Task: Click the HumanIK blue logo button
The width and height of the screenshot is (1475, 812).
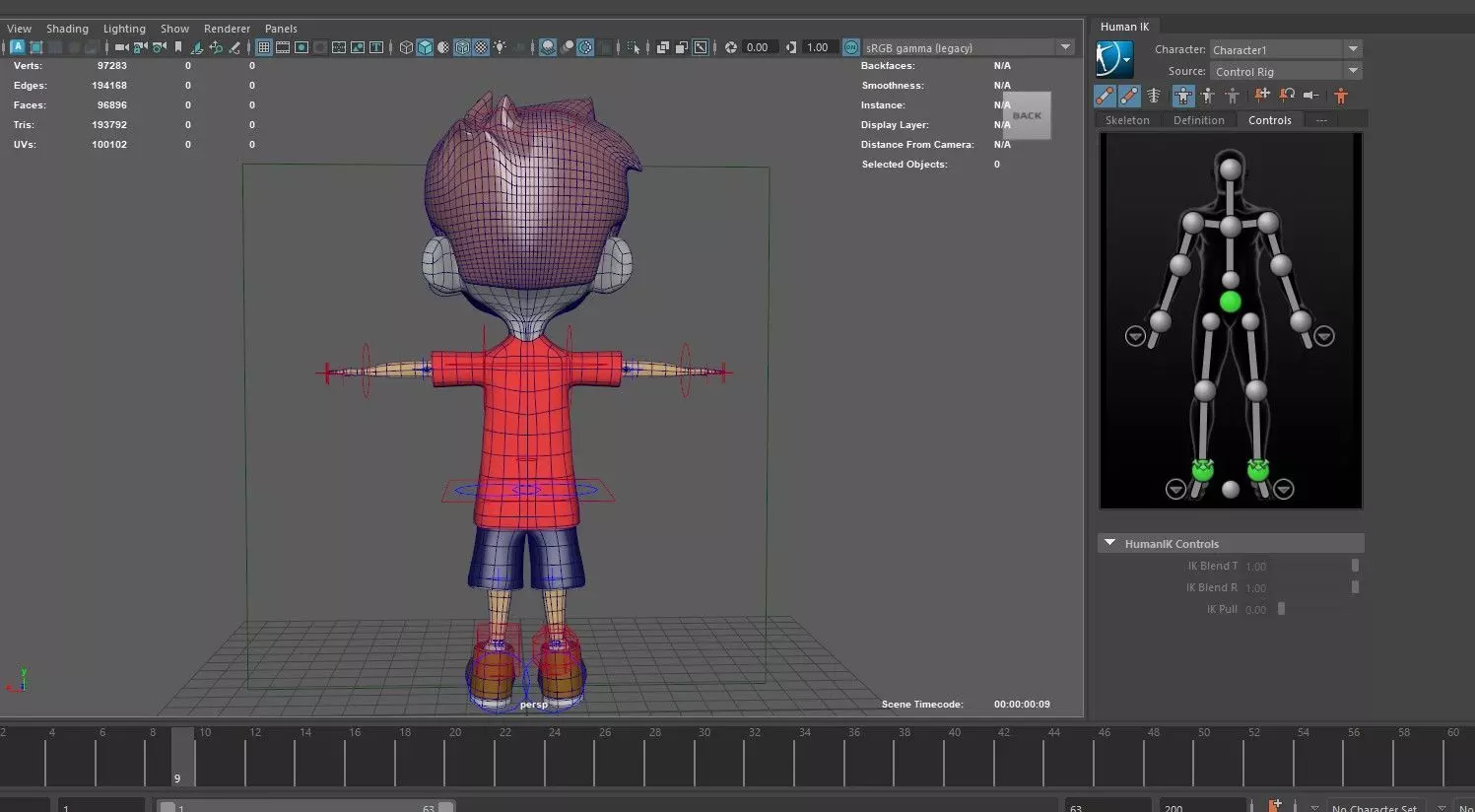Action: point(1114,60)
